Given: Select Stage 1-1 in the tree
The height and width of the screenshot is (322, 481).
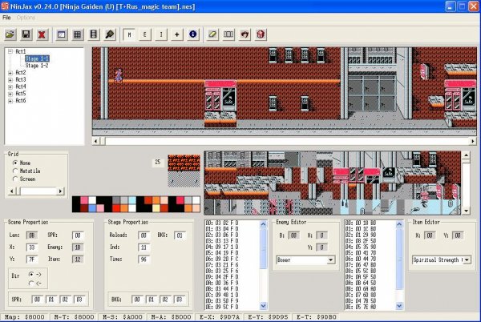Looking at the screenshot, I should [x=37, y=58].
